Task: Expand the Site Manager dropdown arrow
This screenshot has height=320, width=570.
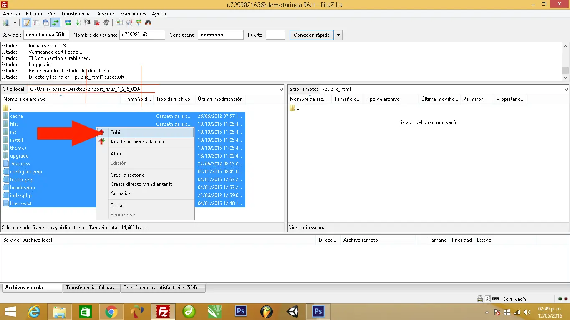Action: click(x=15, y=22)
